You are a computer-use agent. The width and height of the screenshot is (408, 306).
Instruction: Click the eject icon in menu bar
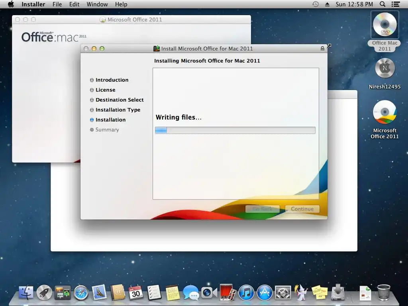click(x=328, y=4)
